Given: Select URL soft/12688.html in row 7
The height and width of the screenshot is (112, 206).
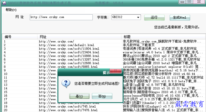Looking at the screenshot, I should pyautogui.click(x=69, y=63).
